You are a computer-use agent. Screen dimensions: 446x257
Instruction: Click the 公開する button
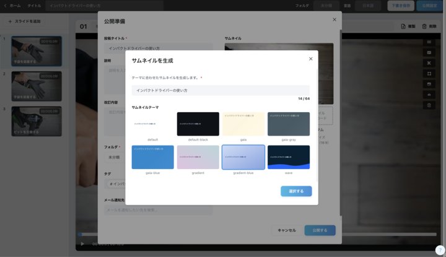[x=320, y=230]
